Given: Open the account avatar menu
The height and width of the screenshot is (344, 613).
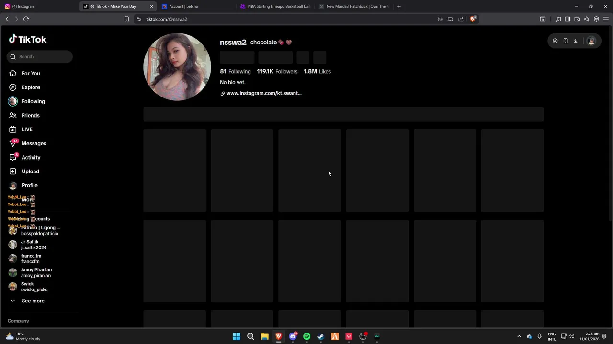Looking at the screenshot, I should coord(591,41).
